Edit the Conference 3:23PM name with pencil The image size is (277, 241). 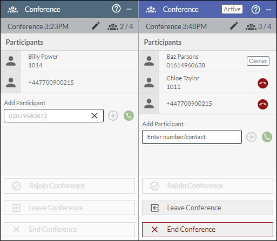pos(96,26)
